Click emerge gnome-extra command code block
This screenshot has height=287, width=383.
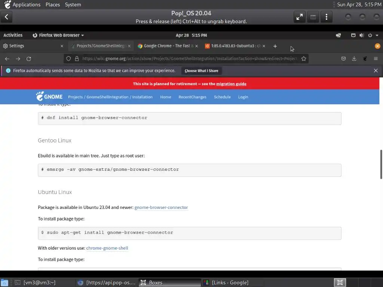pyautogui.click(x=190, y=170)
